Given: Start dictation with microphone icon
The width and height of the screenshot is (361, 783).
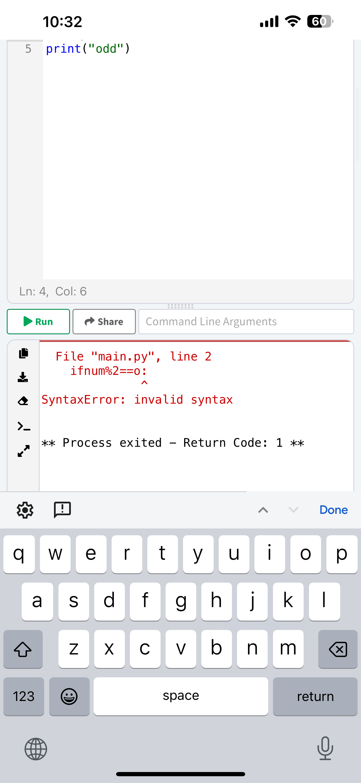Looking at the screenshot, I should pos(325,748).
